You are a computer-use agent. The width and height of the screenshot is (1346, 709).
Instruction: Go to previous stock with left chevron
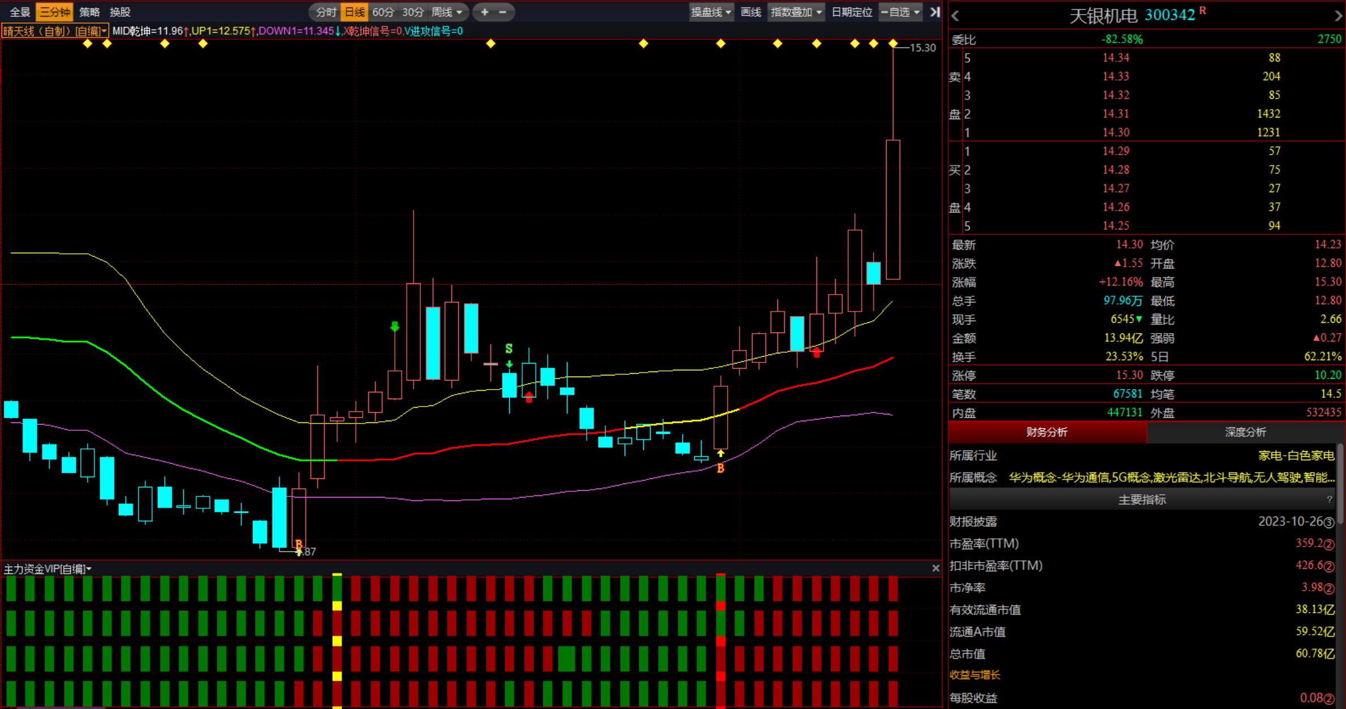pyautogui.click(x=956, y=16)
